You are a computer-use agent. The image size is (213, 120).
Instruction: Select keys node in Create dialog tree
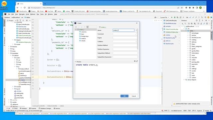click(83, 34)
